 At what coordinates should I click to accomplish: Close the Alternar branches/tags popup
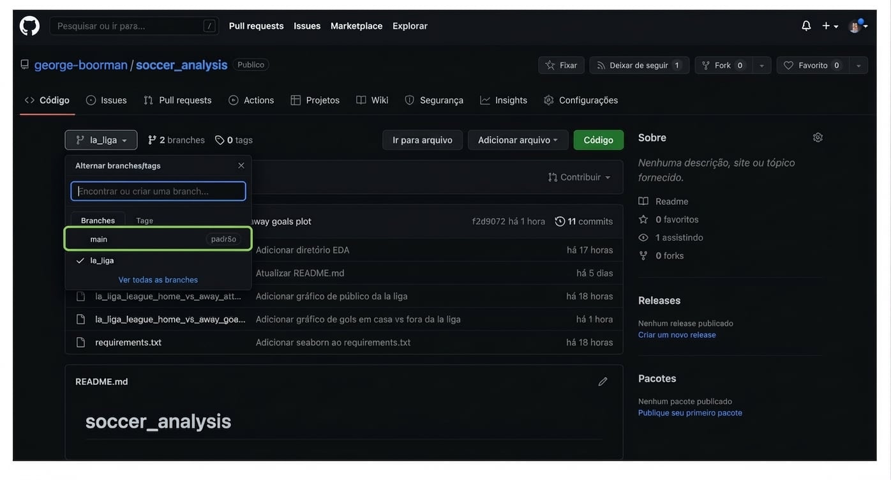[x=241, y=165]
